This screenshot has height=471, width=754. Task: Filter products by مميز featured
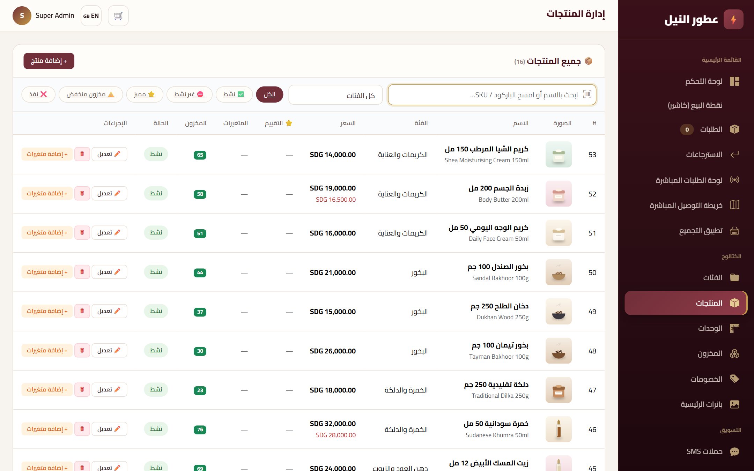pyautogui.click(x=145, y=95)
